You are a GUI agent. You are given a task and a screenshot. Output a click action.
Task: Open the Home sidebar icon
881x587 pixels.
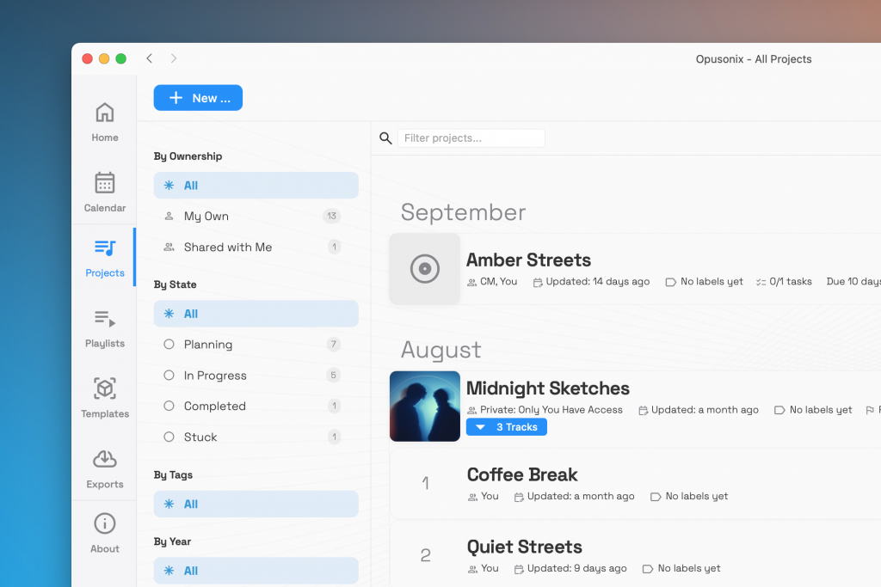click(x=104, y=113)
